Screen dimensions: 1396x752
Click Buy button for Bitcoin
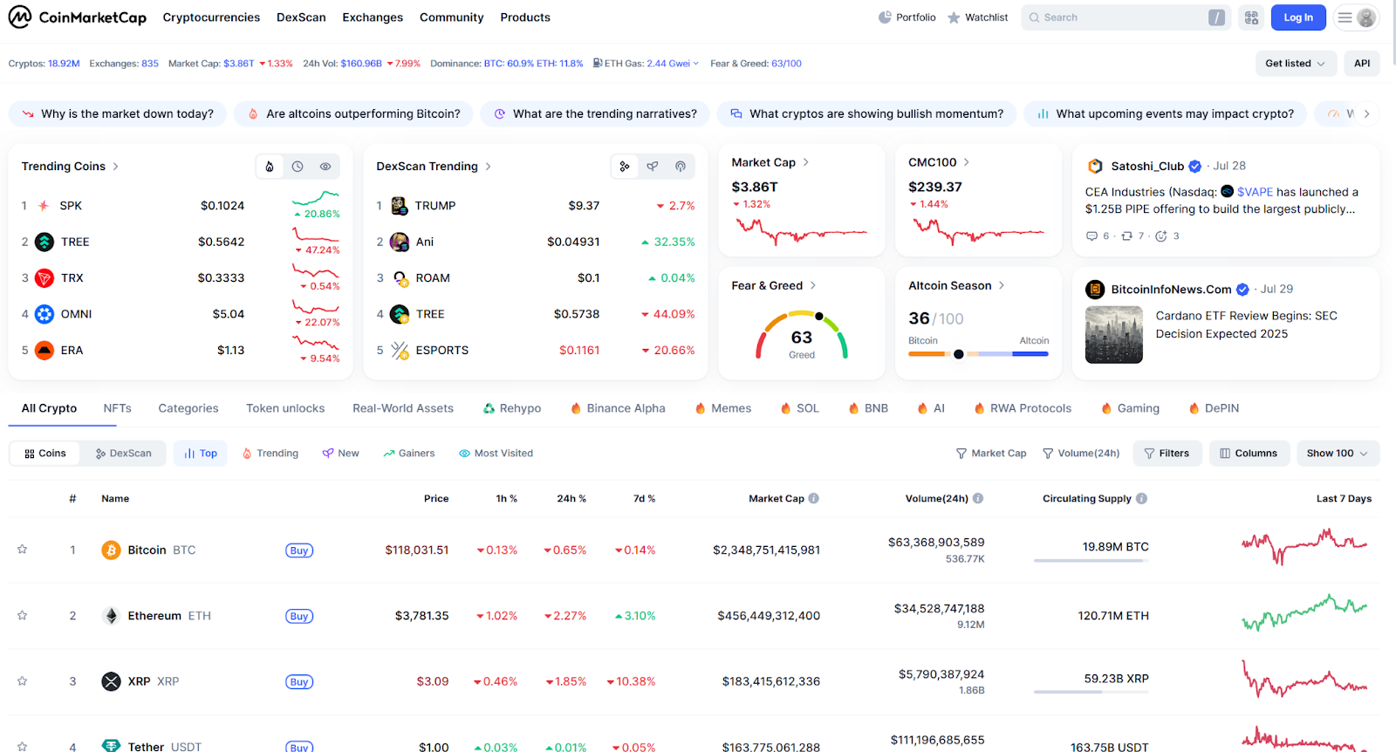pyautogui.click(x=299, y=550)
